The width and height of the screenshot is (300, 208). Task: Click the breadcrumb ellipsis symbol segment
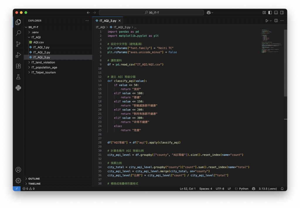pyautogui.click(x=135, y=27)
